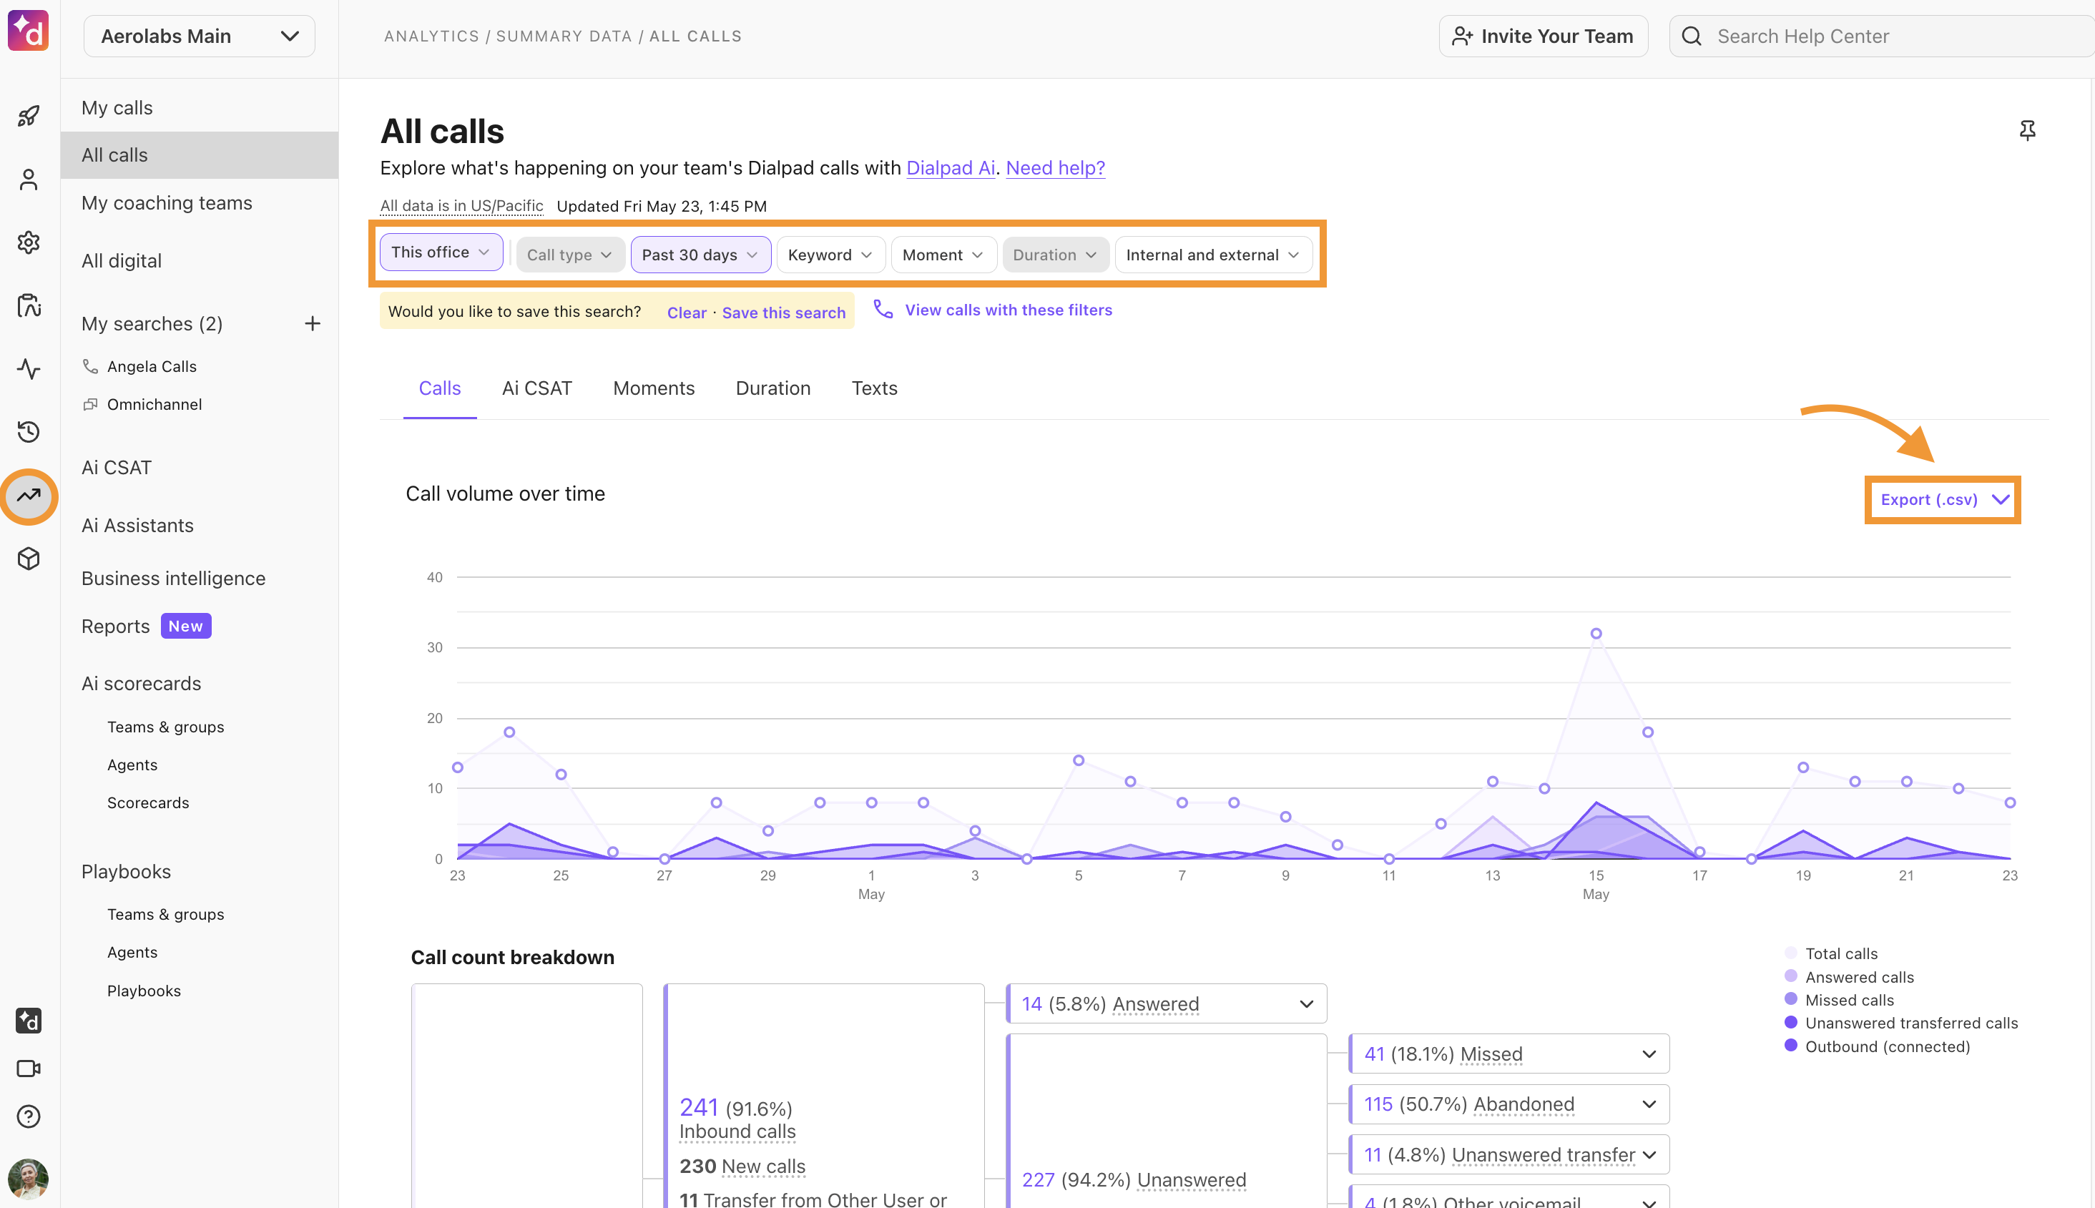
Task: Switch to the Texts tab
Action: coord(875,388)
